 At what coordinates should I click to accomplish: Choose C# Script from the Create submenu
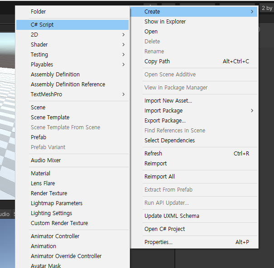(x=72, y=25)
